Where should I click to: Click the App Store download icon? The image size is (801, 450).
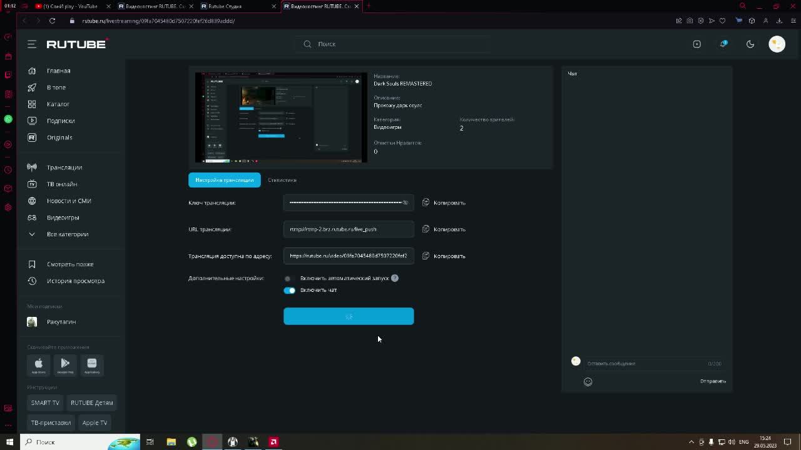pyautogui.click(x=39, y=364)
